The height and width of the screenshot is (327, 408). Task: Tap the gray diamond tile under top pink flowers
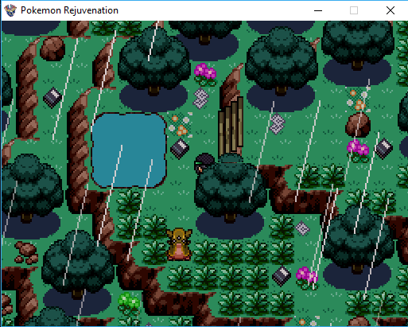[201, 99]
